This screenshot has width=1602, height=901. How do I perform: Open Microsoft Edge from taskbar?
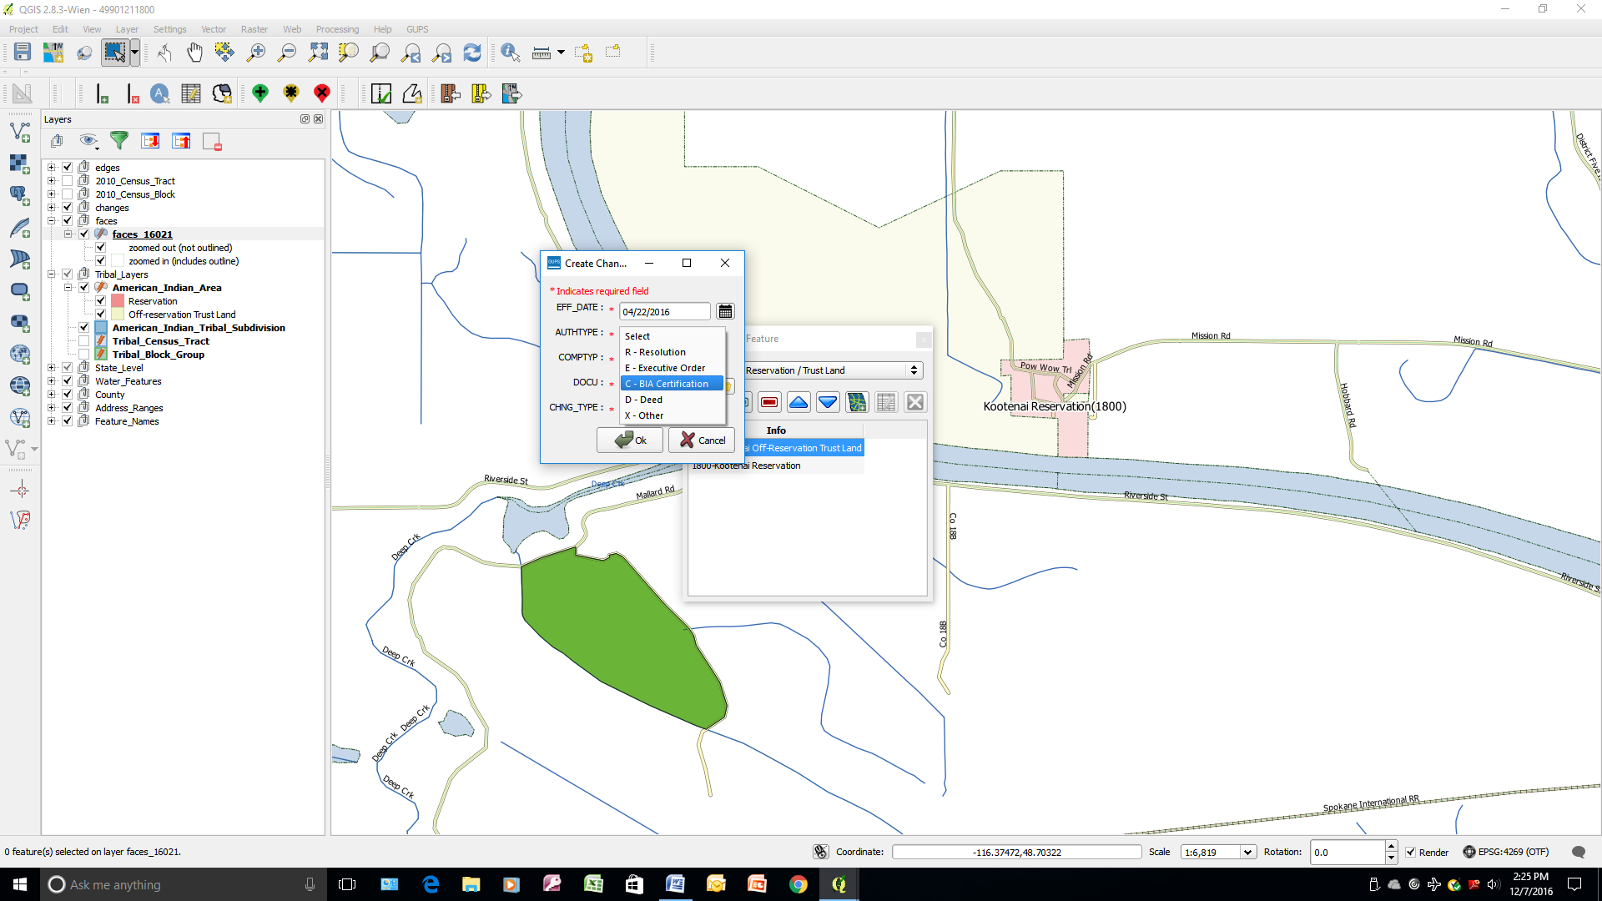point(431,884)
